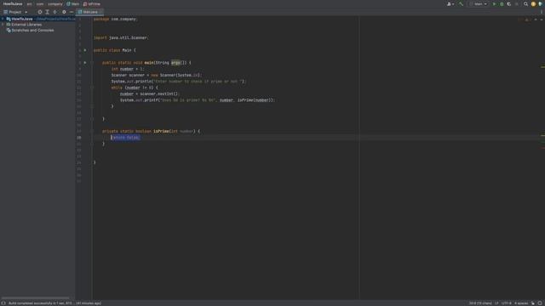Run Main with the green play button

(494, 4)
